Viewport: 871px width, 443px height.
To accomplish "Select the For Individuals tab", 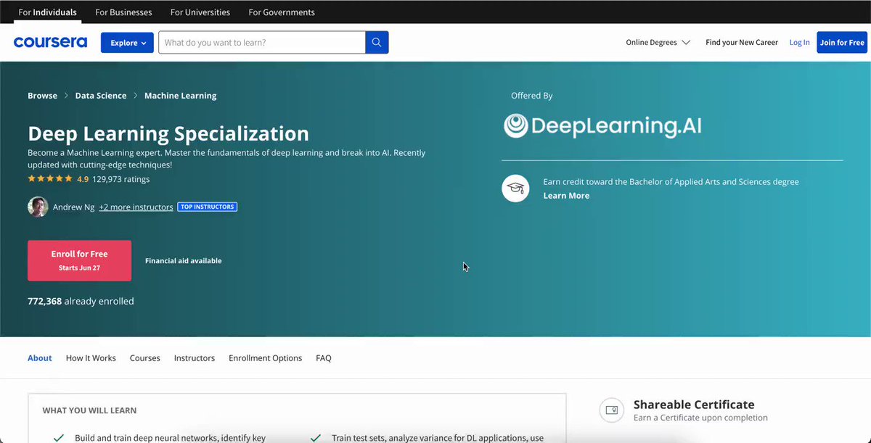I will tap(47, 12).
